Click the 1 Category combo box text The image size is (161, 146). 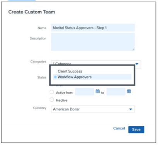62,64
